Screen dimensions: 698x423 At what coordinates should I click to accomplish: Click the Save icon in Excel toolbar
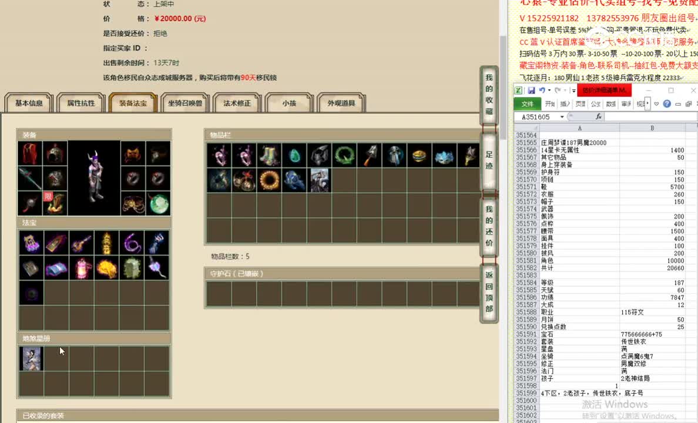click(531, 90)
